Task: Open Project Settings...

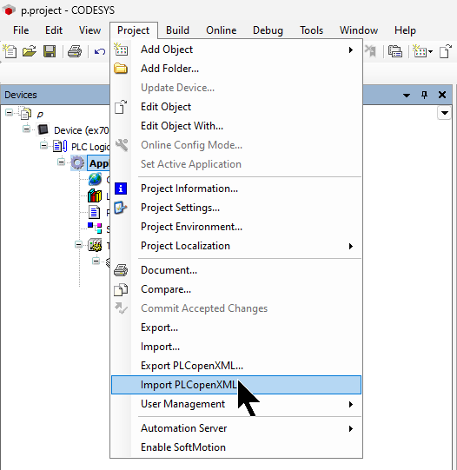Action: point(236,208)
